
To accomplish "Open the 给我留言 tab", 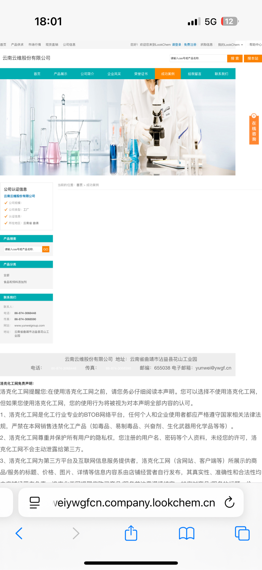I will pyautogui.click(x=194, y=74).
